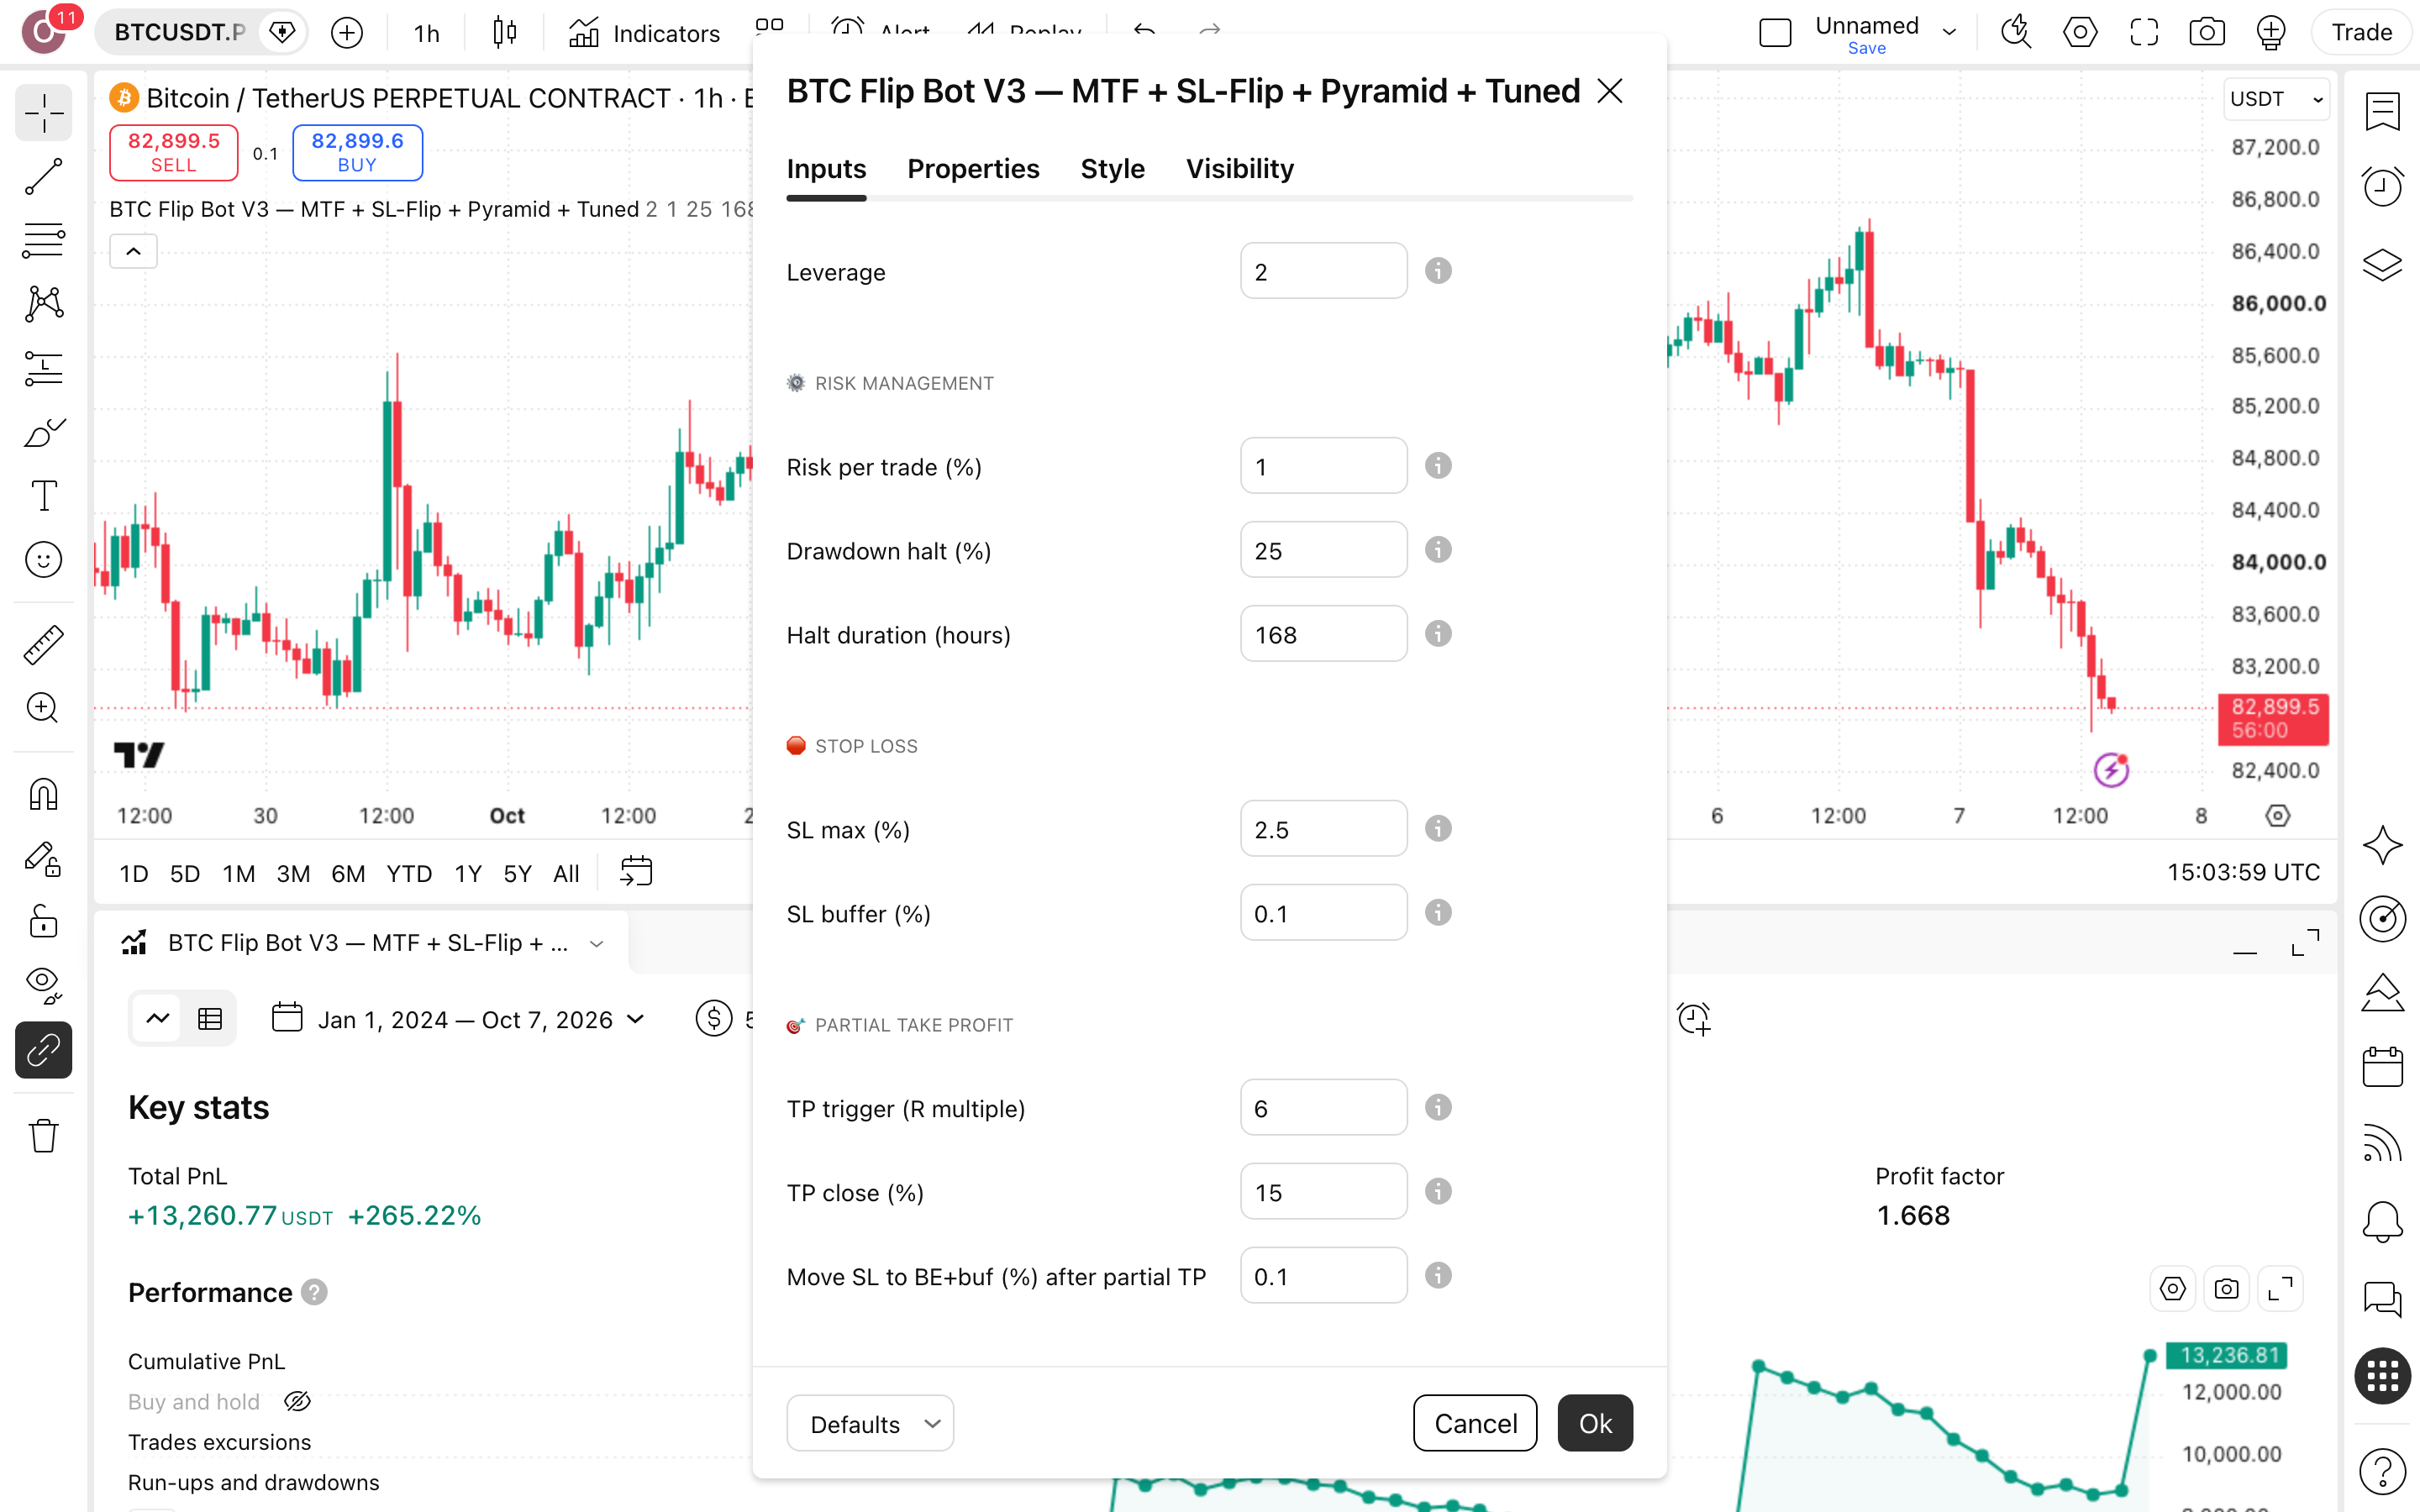Click the Halt duration hours field
Image resolution: width=2420 pixels, height=1512 pixels.
tap(1323, 634)
